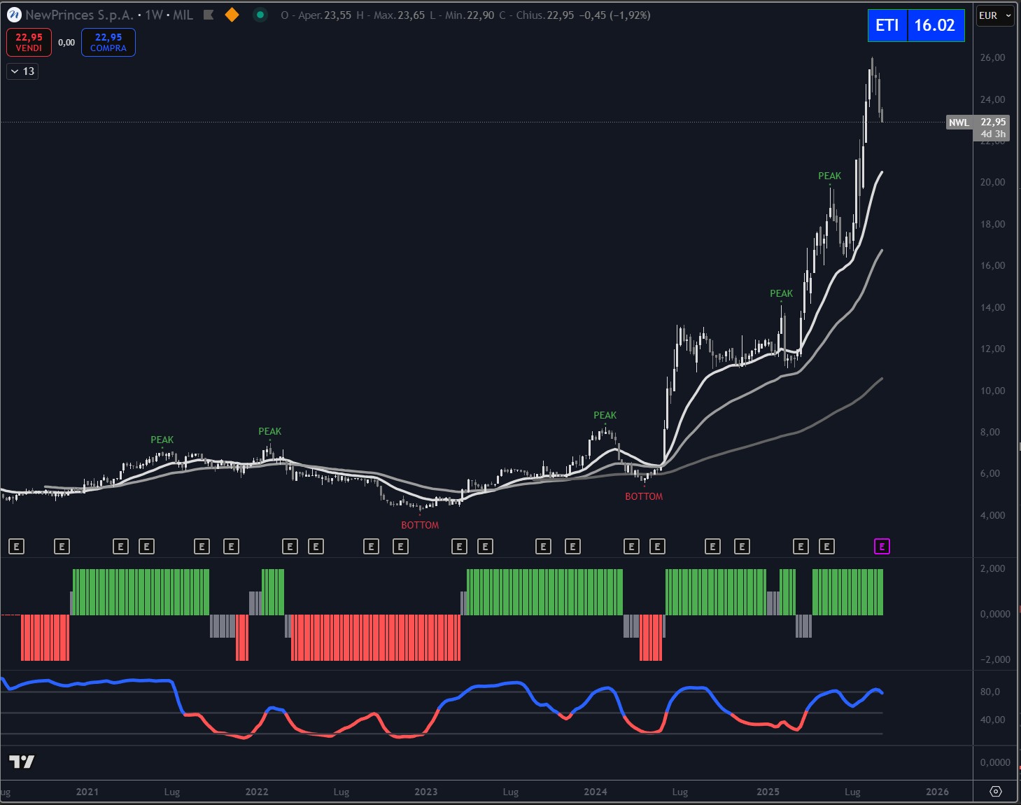Image resolution: width=1021 pixels, height=805 pixels.
Task: Click the NewPrinces company logo icon
Action: pyautogui.click(x=14, y=15)
